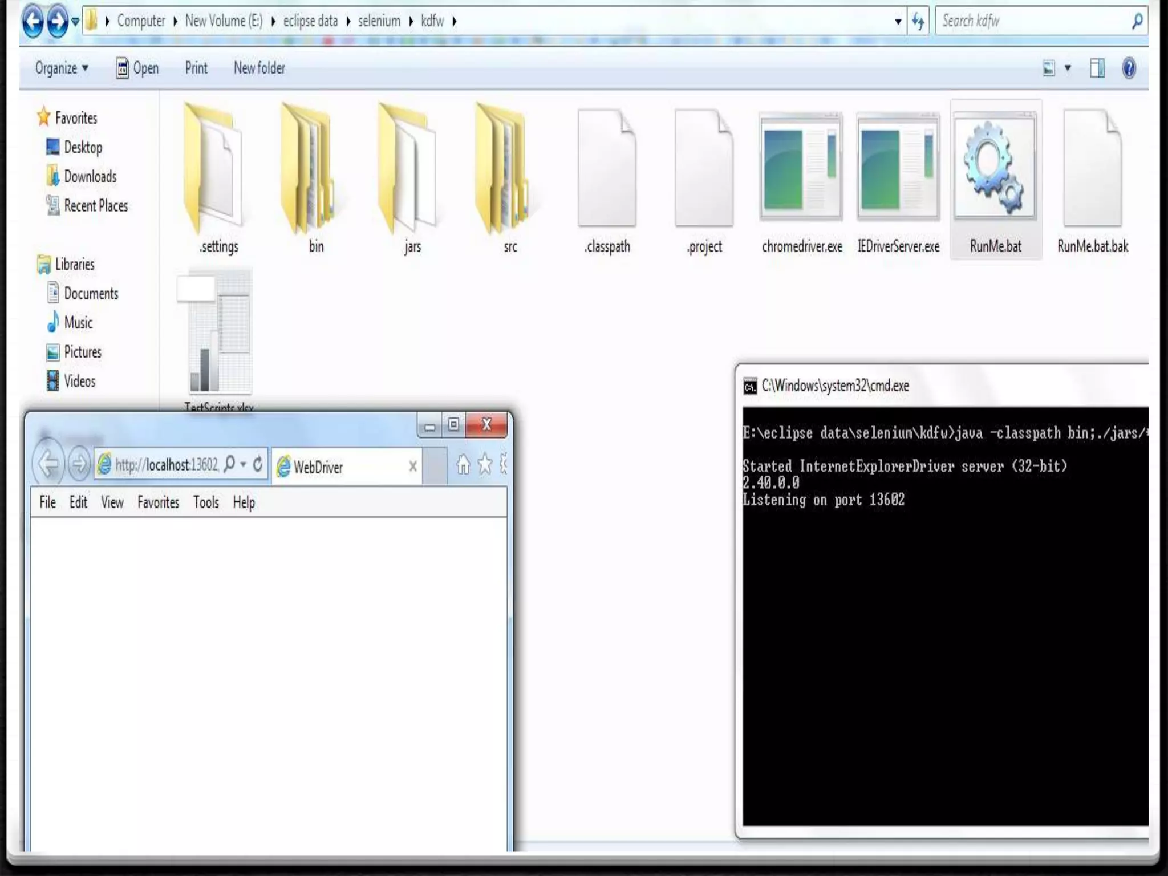Select the chromedriver.exe application icon
Viewport: 1168px width, 876px height.
pos(801,168)
